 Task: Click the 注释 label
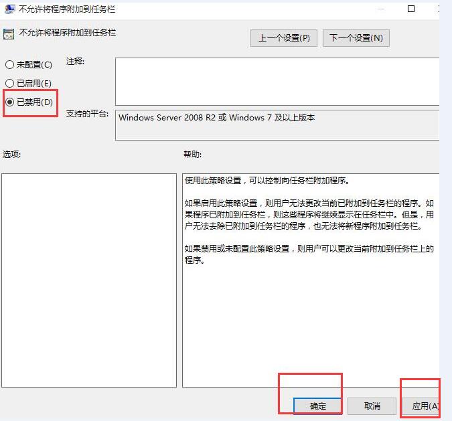[x=75, y=62]
